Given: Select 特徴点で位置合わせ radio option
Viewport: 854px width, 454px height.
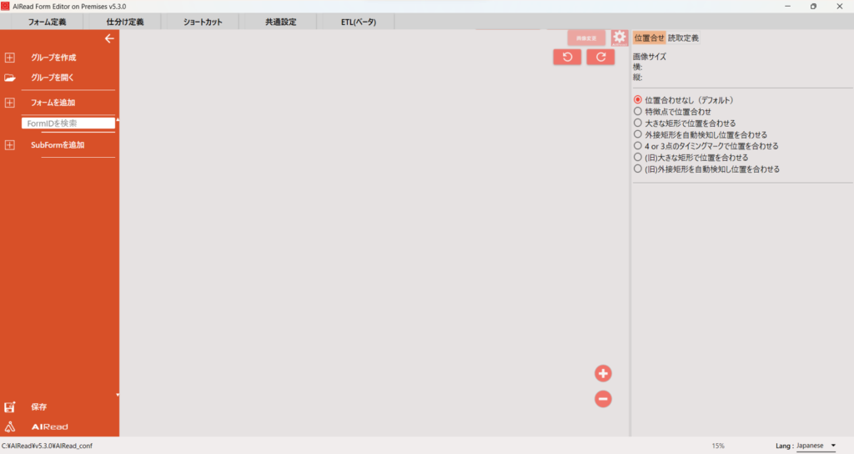Looking at the screenshot, I should pos(638,111).
